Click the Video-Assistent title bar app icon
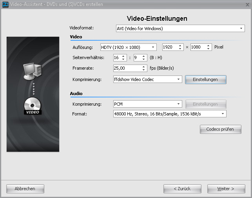This screenshot has height=198, width=252. point(5,4)
